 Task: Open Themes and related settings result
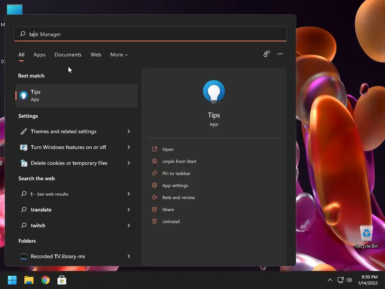[77, 131]
